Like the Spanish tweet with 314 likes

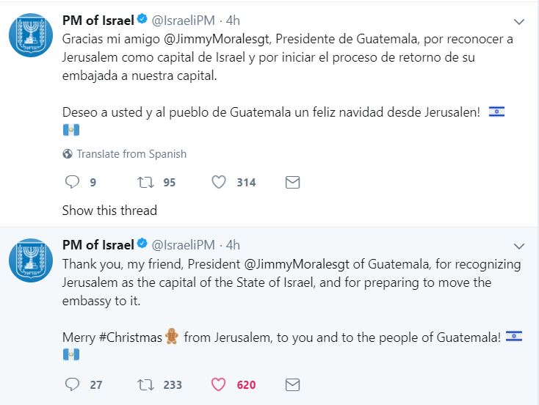point(219,182)
